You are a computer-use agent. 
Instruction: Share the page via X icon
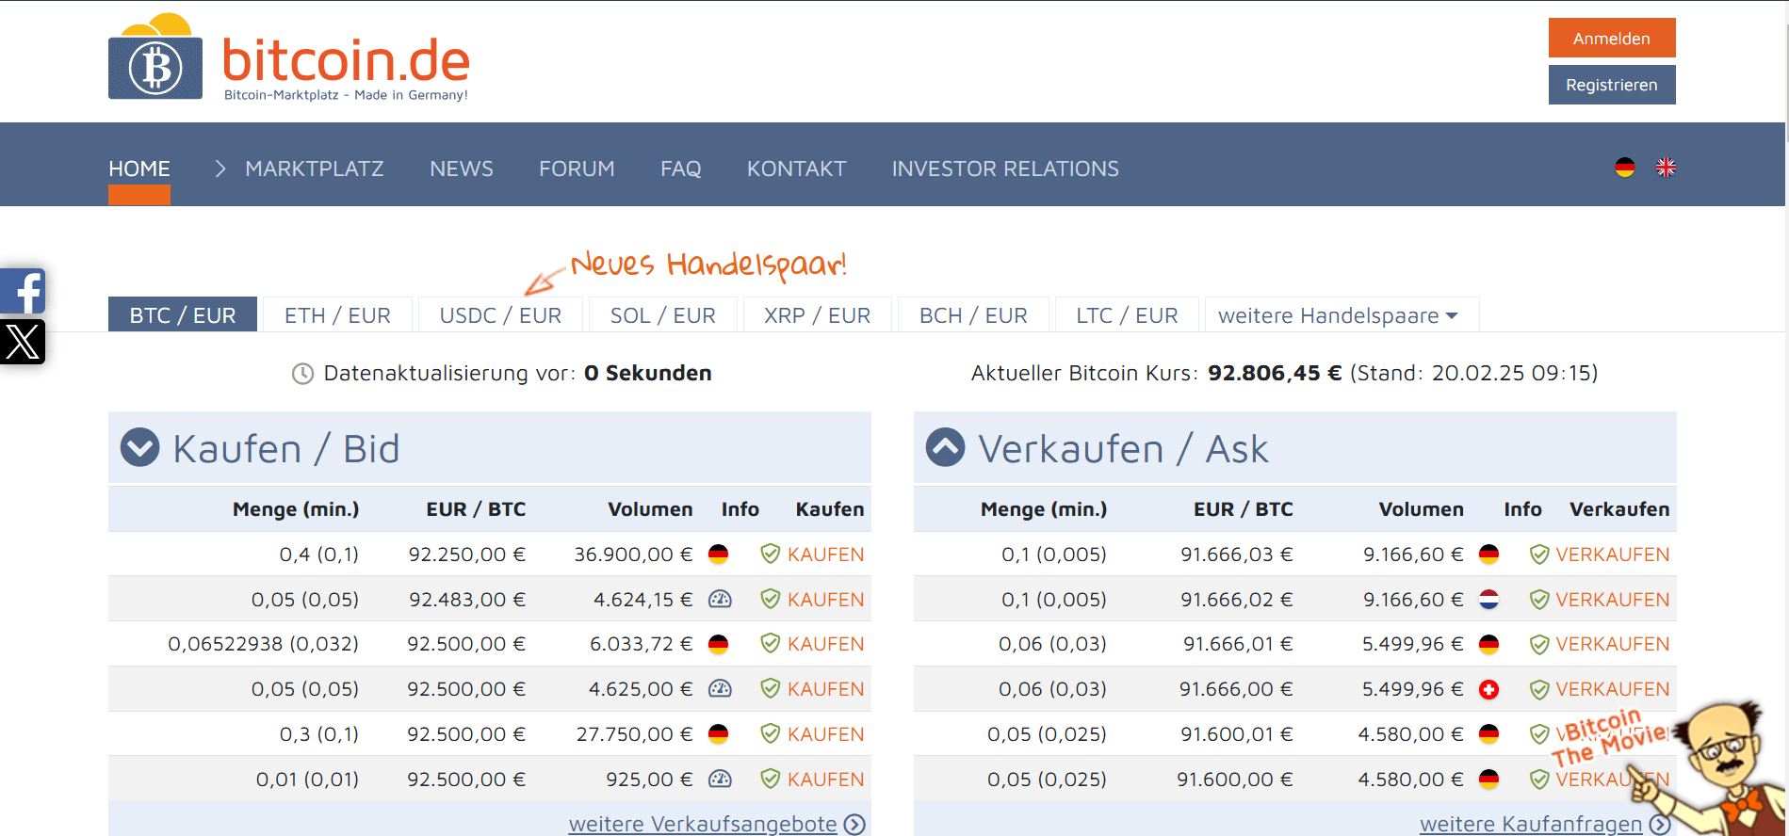[x=23, y=341]
